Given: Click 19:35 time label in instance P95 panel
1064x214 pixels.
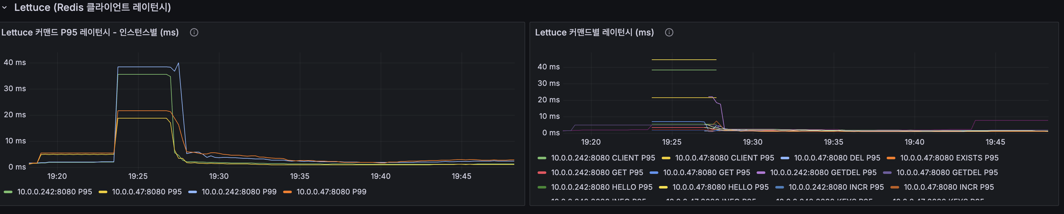Looking at the screenshot, I should point(300,176).
